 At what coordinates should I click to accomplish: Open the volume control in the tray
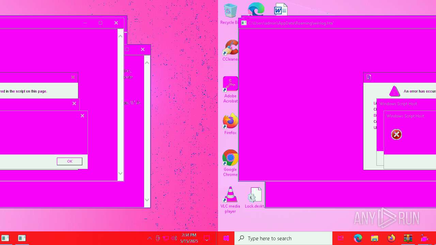tap(174, 238)
